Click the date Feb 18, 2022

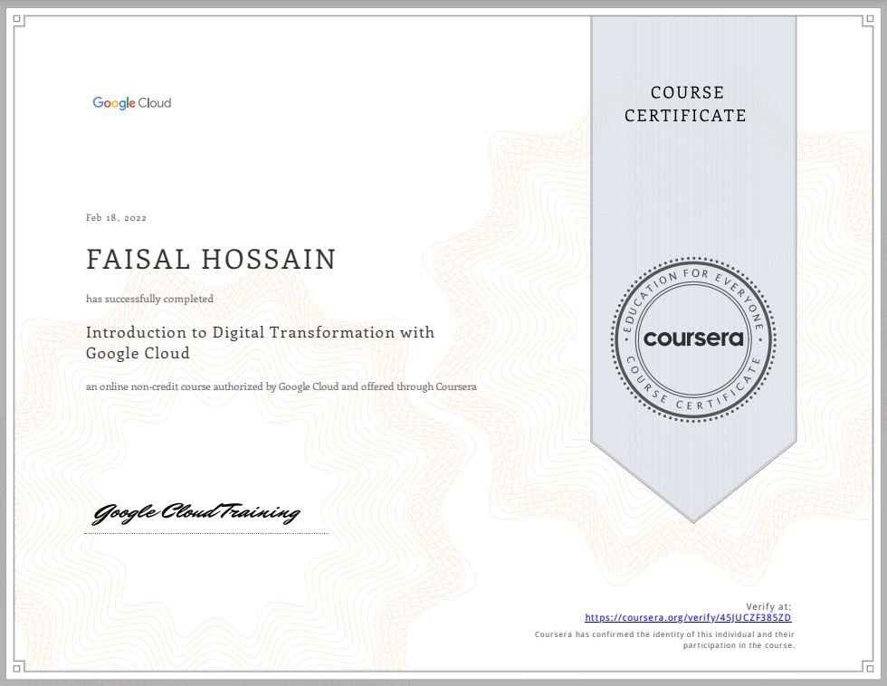click(x=116, y=218)
